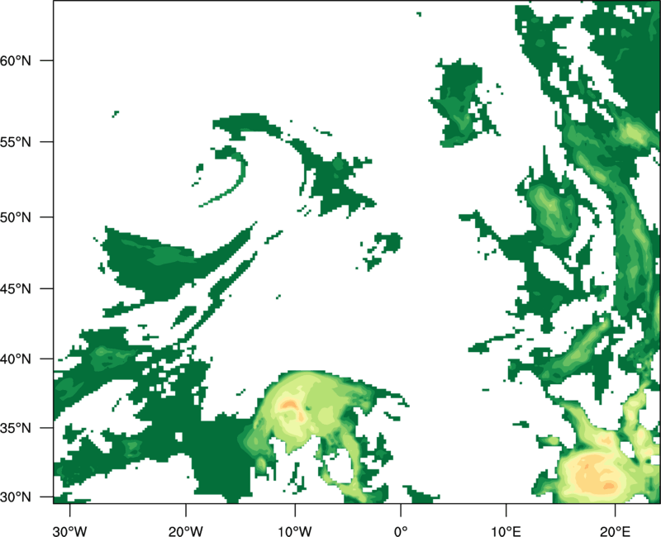
Task: Click the 60°N latitude label
Action: (x=16, y=60)
